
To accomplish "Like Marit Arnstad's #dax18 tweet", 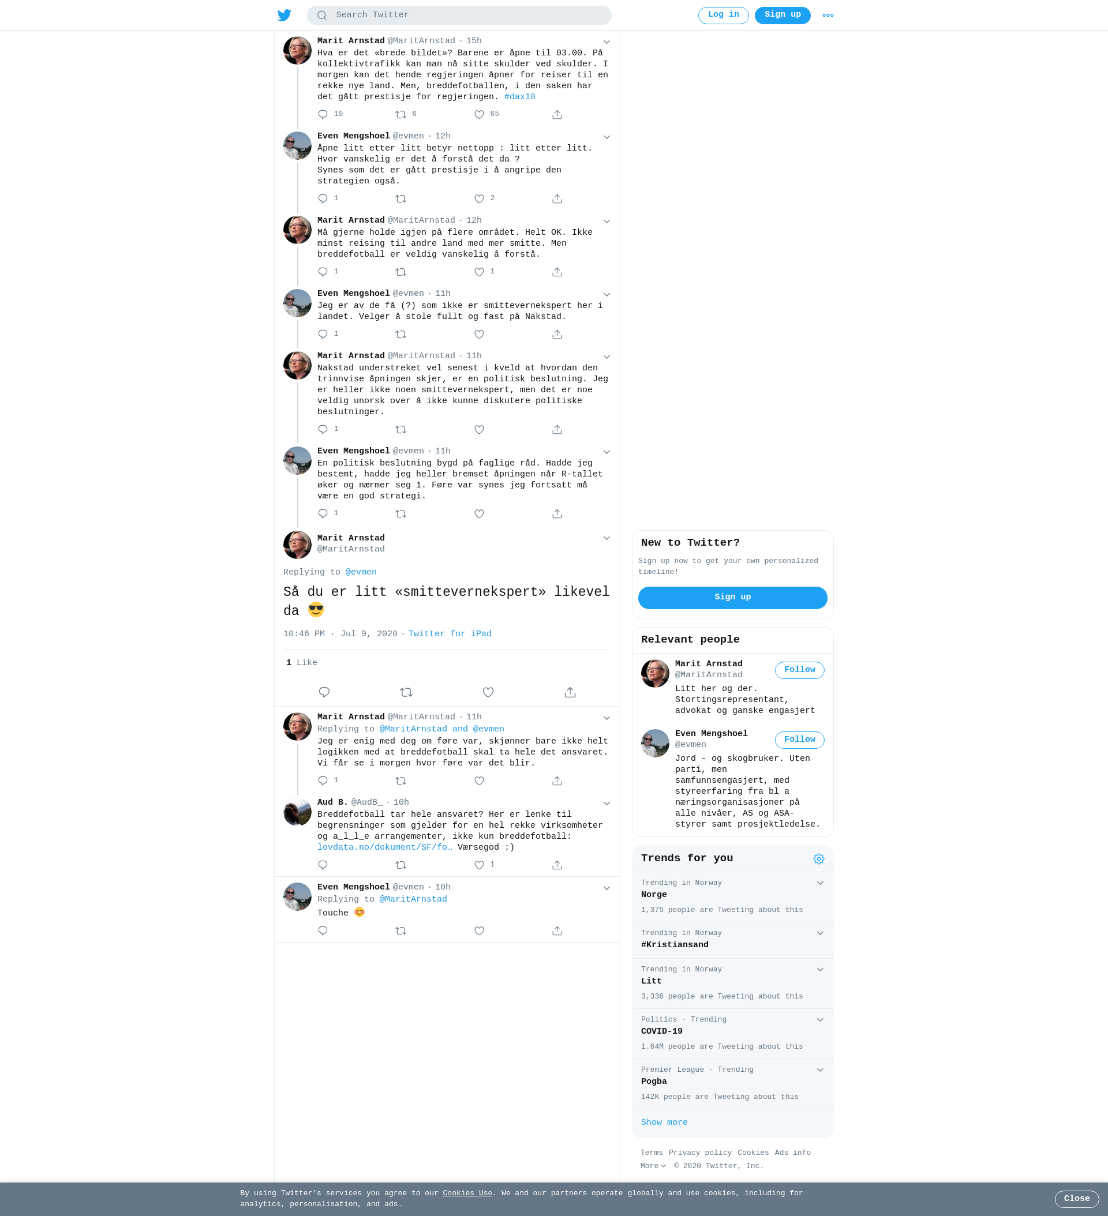I will [x=479, y=115].
